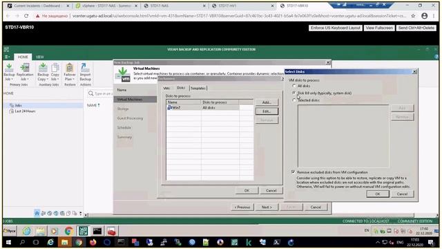Open the green K application on host taskbar
Screen dimensions: 442x249
(249, 243)
